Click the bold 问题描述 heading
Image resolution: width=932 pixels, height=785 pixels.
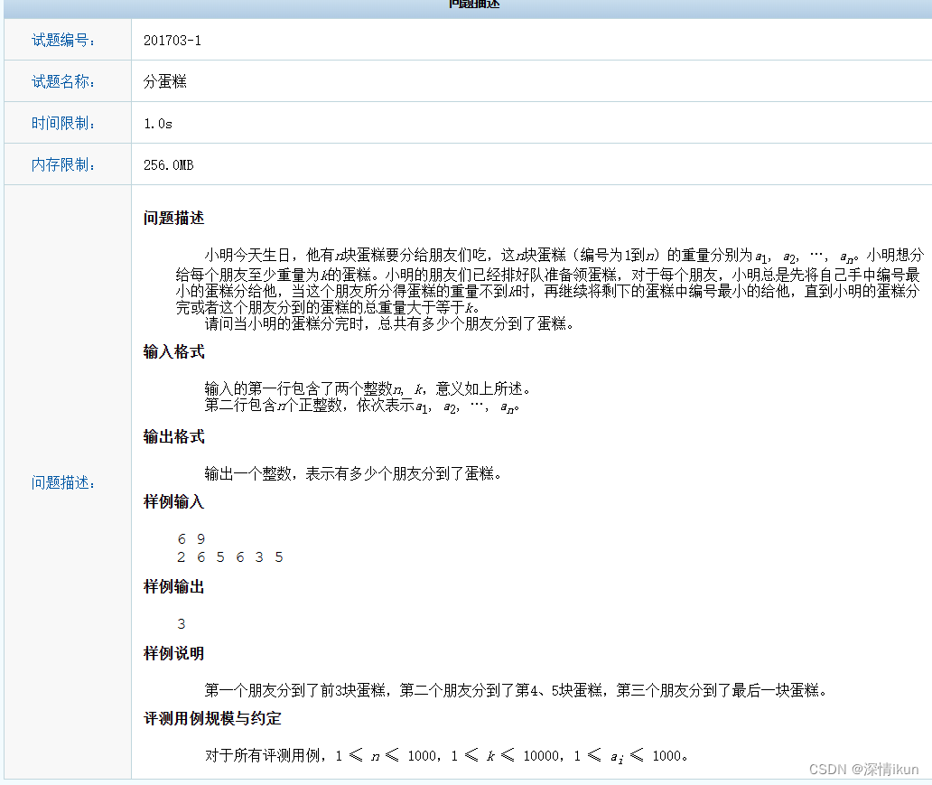point(173,219)
